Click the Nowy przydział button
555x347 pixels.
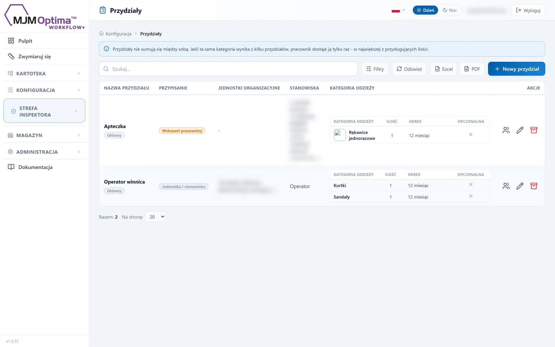(x=516, y=69)
